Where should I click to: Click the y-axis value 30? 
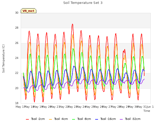(x=17, y=13)
